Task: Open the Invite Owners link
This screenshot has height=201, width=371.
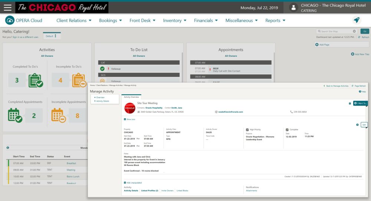Action: tap(167, 191)
